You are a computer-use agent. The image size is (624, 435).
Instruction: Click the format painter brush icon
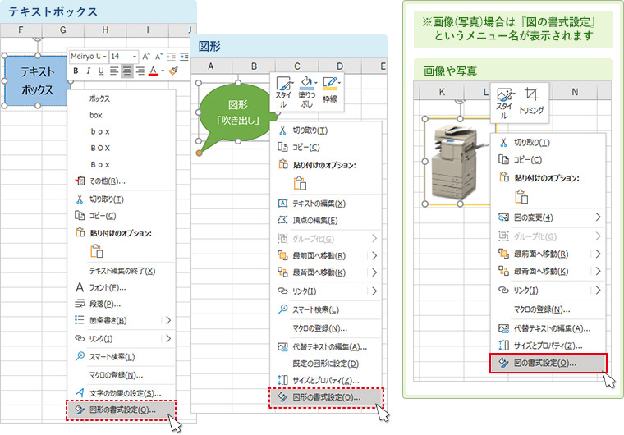[x=173, y=71]
